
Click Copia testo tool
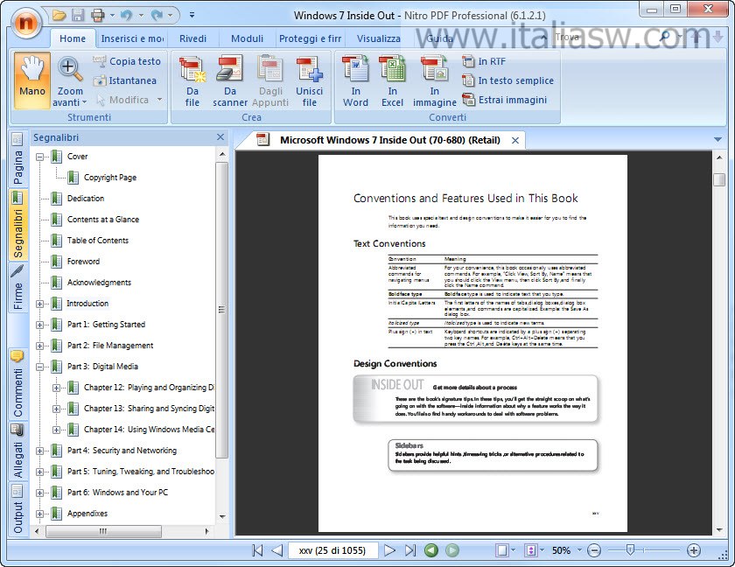click(x=127, y=61)
